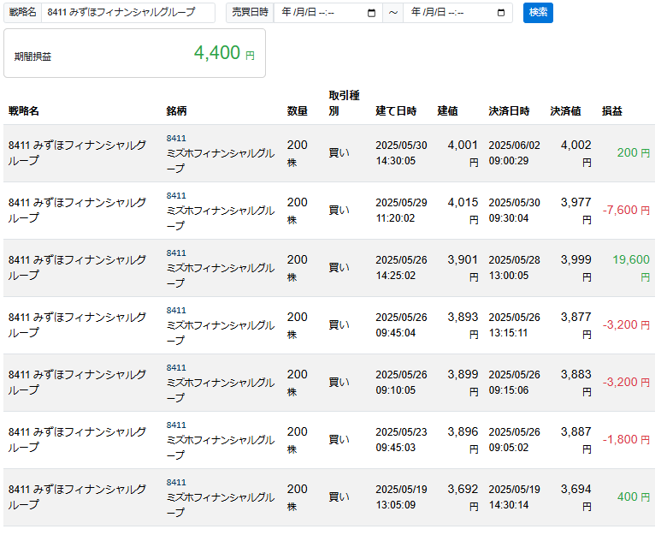The image size is (661, 535).
Task: Click the 決済日時 column header
Action: pos(509,111)
